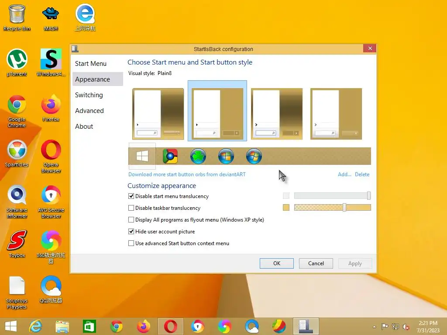The height and width of the screenshot is (335, 447).
Task: Open the Action Center flag tray icon
Action: [x=385, y=327]
